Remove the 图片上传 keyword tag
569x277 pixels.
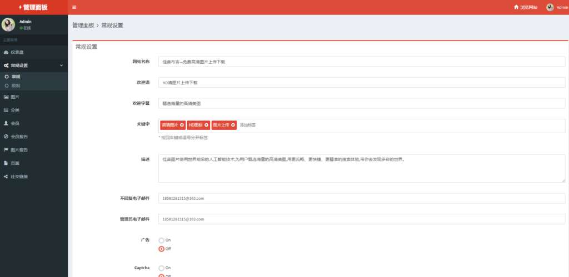click(233, 125)
